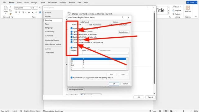Viewport: 199px width, 112px height.
Task: Toggle Bold formatting
Action: 16,12
